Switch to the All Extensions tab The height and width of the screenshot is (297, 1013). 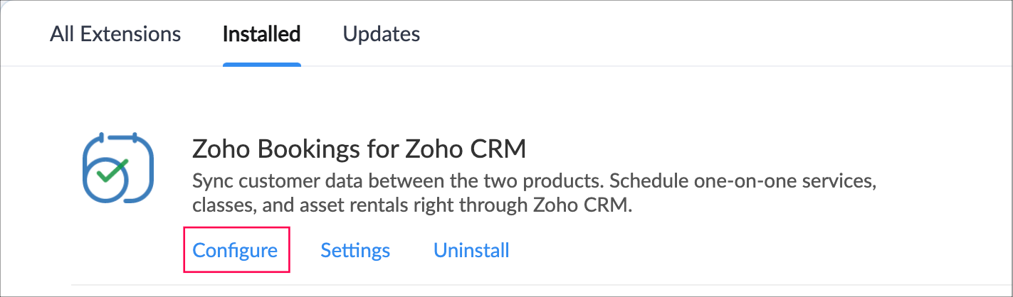pyautogui.click(x=115, y=33)
